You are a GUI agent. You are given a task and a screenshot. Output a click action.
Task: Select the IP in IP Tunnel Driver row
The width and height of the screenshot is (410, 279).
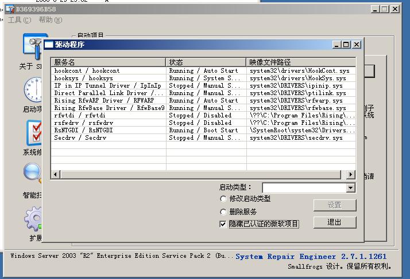coord(203,85)
